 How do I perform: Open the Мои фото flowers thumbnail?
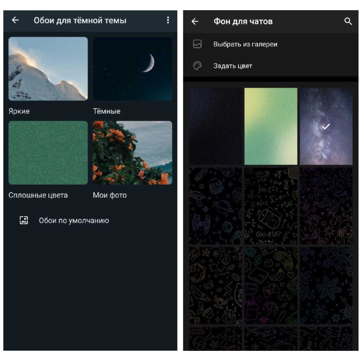tap(132, 153)
